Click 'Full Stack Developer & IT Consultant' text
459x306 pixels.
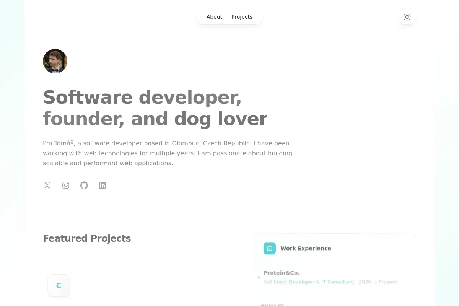[x=309, y=282]
